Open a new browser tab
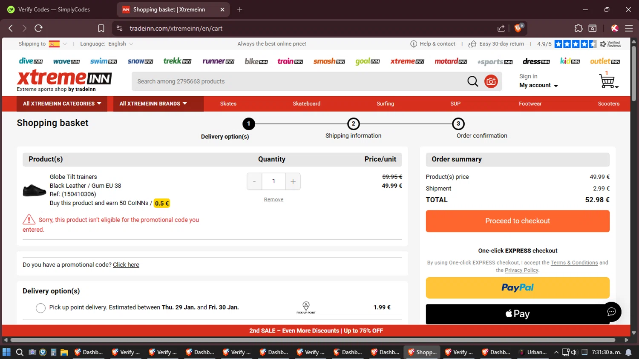Image resolution: width=639 pixels, height=359 pixels. coord(240,9)
